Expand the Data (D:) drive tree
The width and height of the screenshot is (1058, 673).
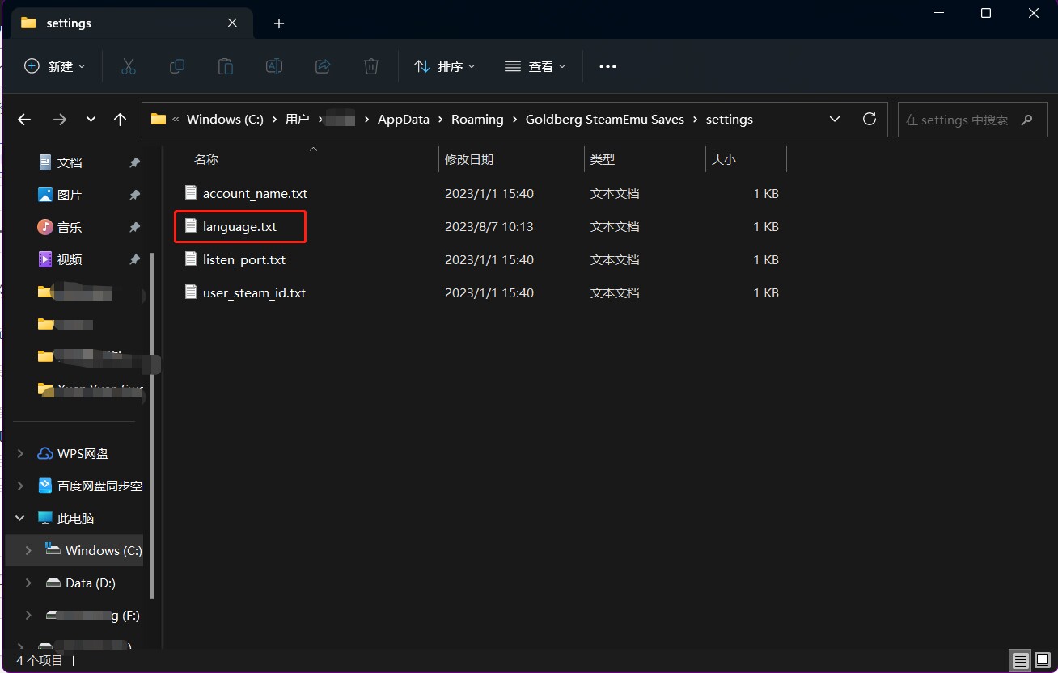point(29,583)
